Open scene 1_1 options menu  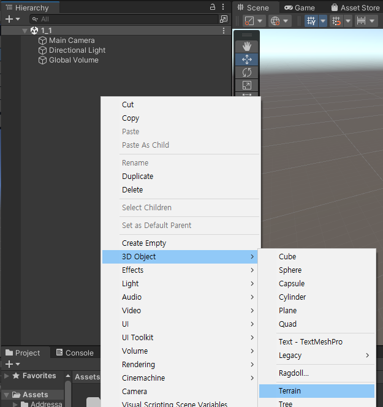224,31
